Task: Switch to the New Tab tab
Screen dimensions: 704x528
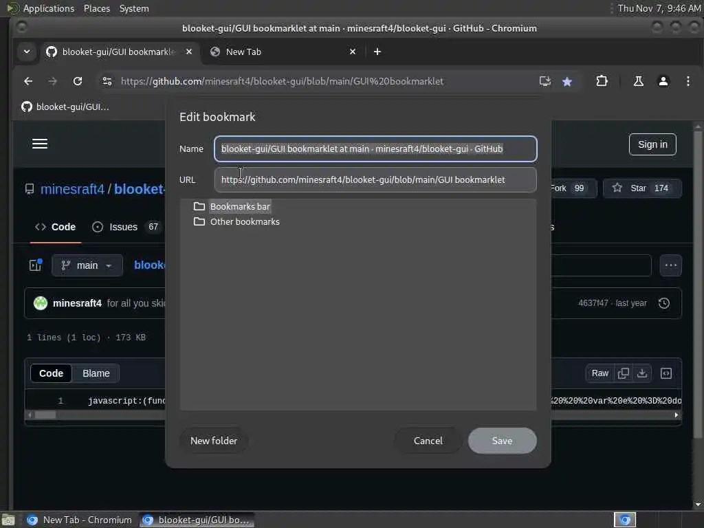Action: click(283, 52)
